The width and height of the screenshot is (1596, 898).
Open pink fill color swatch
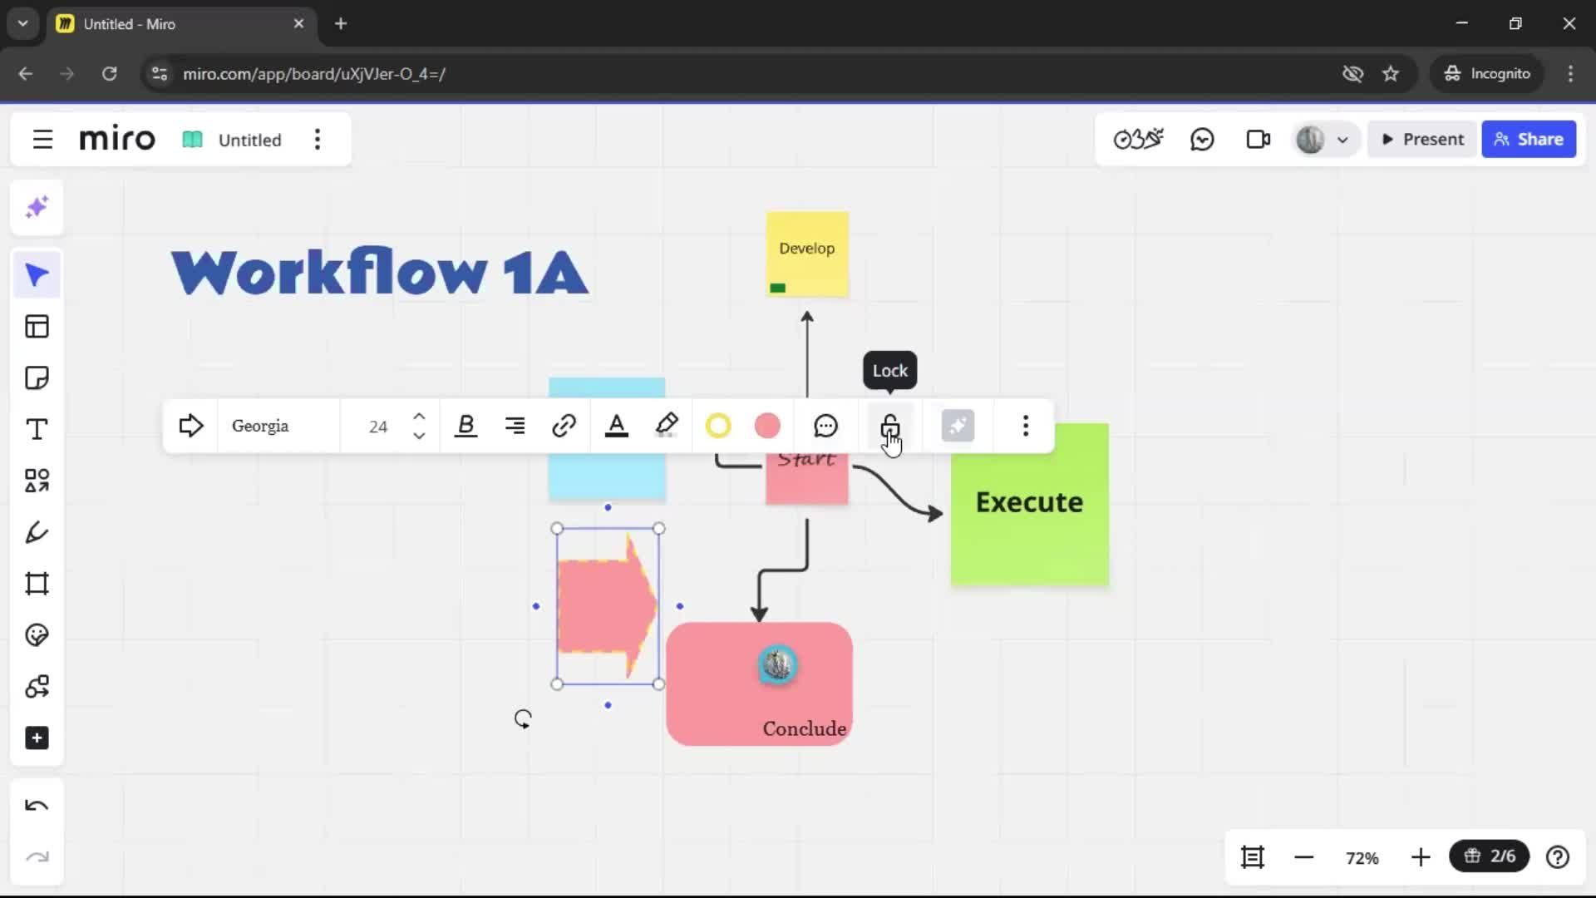[767, 426]
